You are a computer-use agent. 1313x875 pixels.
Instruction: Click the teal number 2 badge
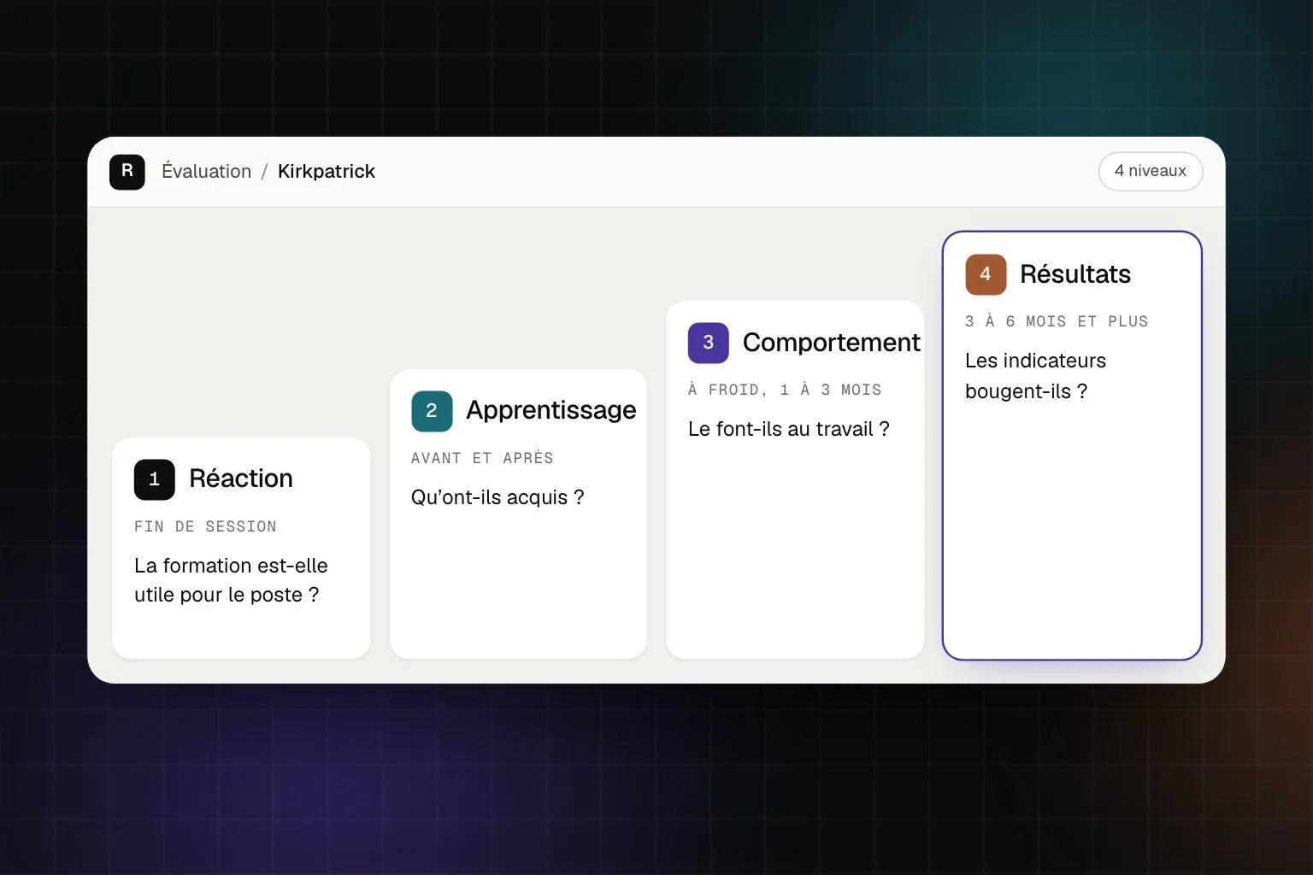click(432, 411)
